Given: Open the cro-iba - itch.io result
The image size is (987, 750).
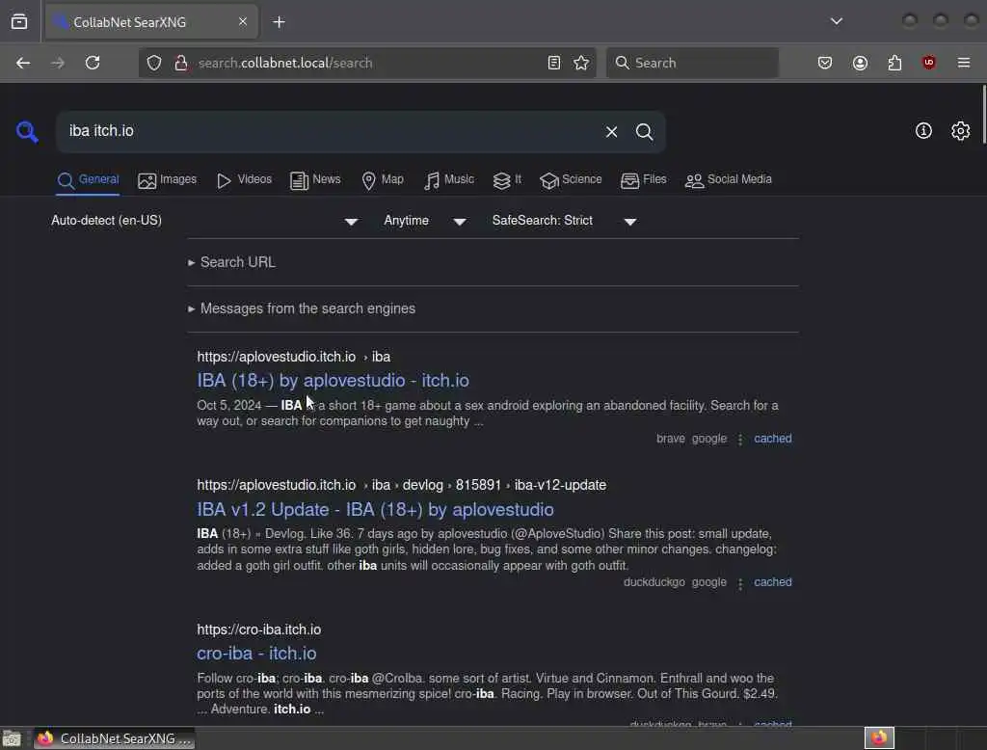Looking at the screenshot, I should tap(256, 653).
